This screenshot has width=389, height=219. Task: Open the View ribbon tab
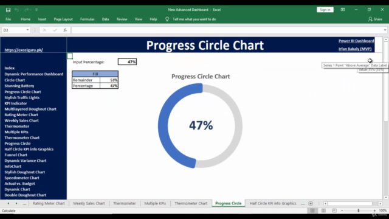[138, 19]
